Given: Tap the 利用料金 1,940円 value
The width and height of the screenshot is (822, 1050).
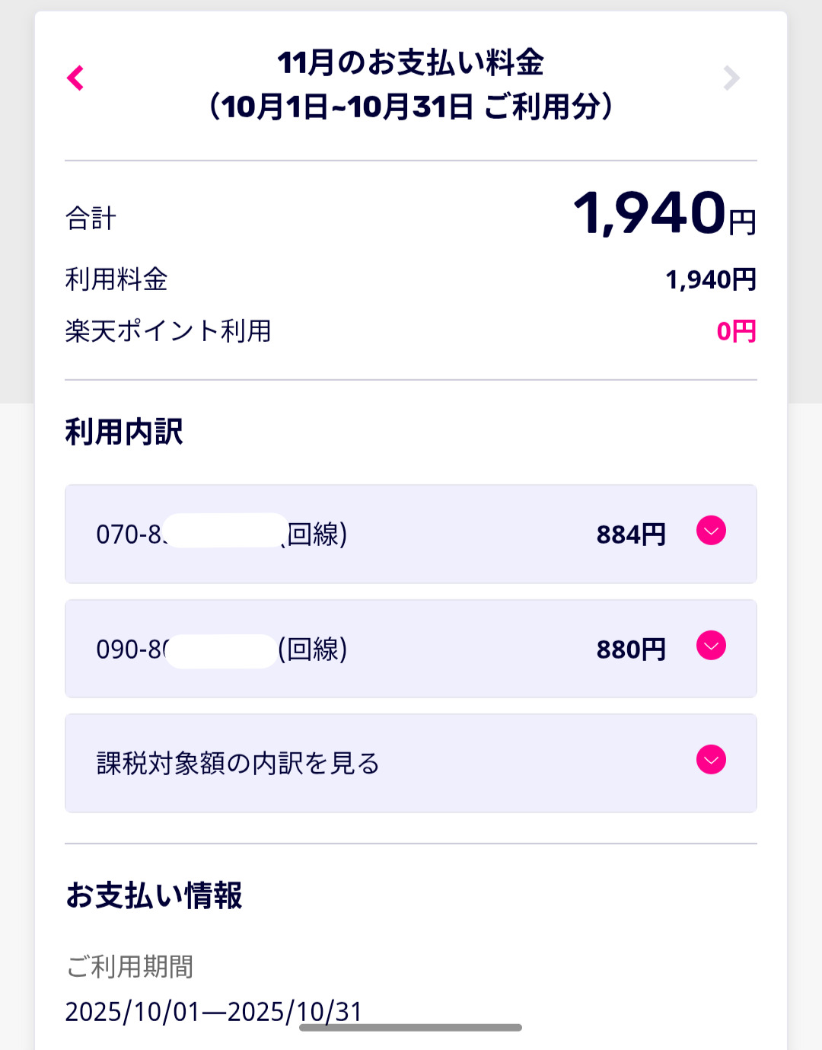Looking at the screenshot, I should (710, 279).
